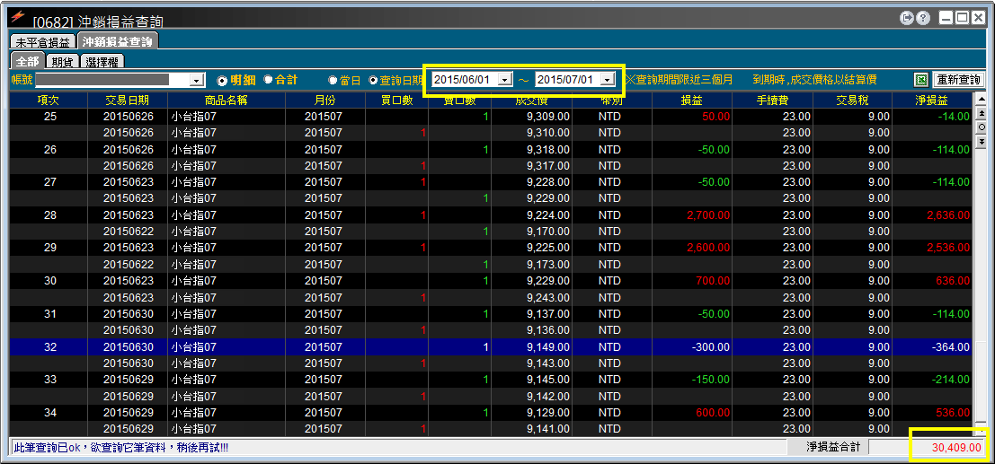Open the 帳號 account dropdown

(x=197, y=81)
